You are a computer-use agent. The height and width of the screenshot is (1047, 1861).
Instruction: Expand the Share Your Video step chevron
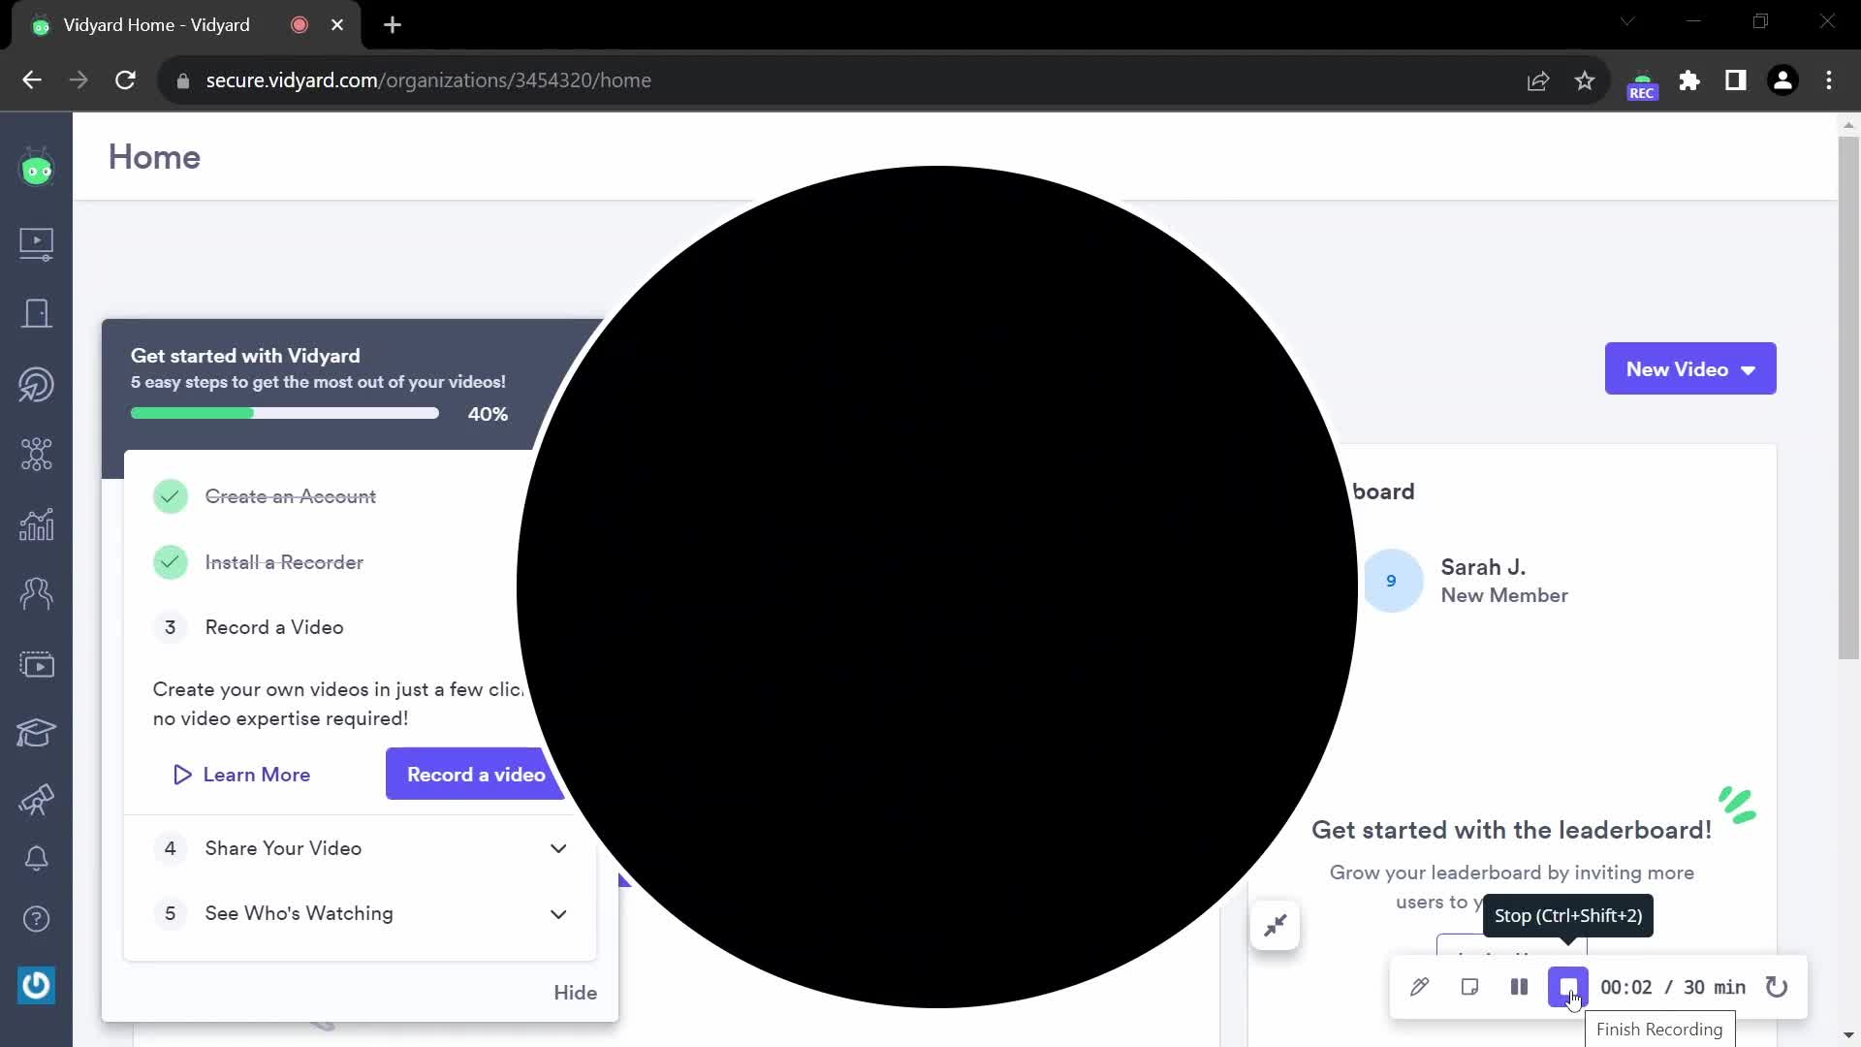click(558, 848)
